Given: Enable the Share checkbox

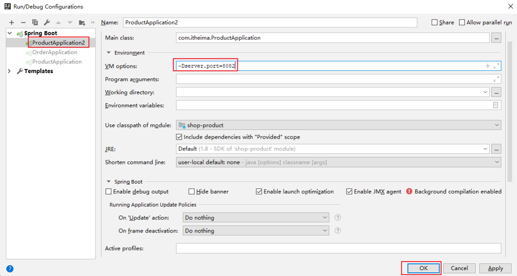Looking at the screenshot, I should (434, 22).
